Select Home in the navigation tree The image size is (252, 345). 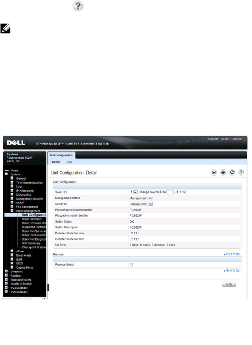coord(15,171)
